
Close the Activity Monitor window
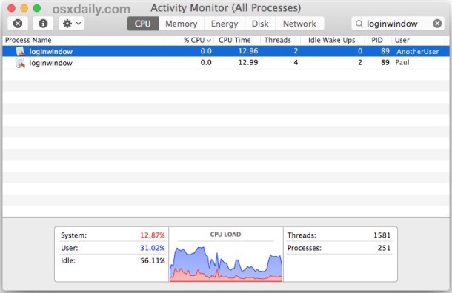(x=11, y=8)
